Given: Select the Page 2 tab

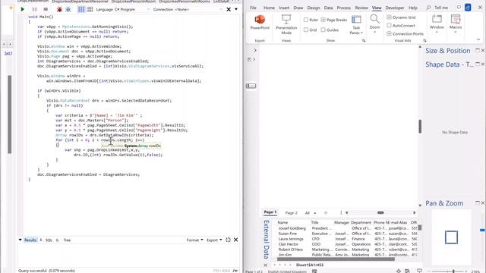Looking at the screenshot, I should point(291,213).
